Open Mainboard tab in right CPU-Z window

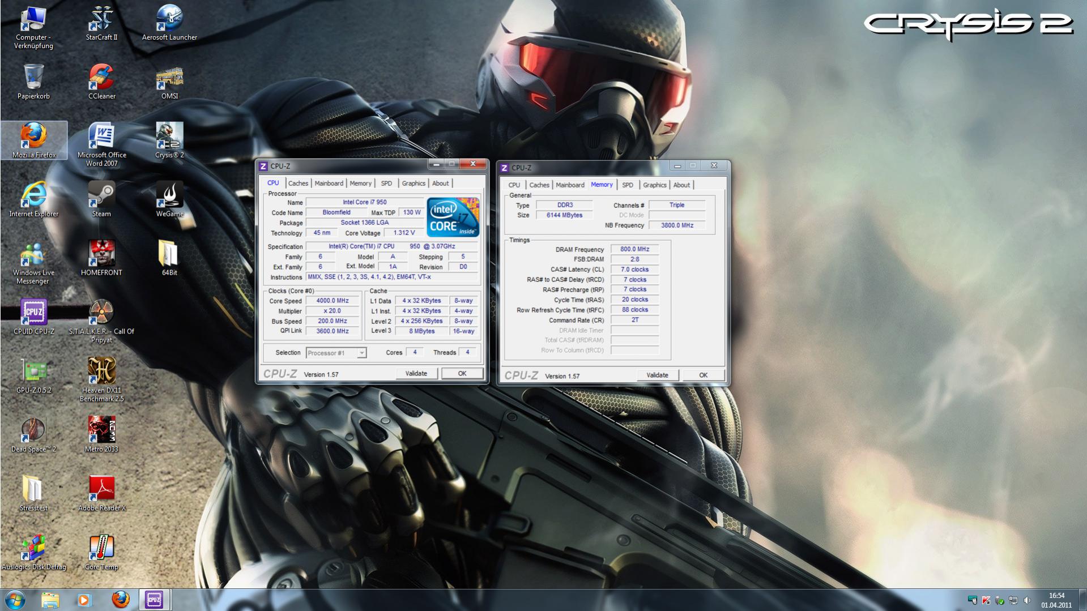(x=570, y=185)
